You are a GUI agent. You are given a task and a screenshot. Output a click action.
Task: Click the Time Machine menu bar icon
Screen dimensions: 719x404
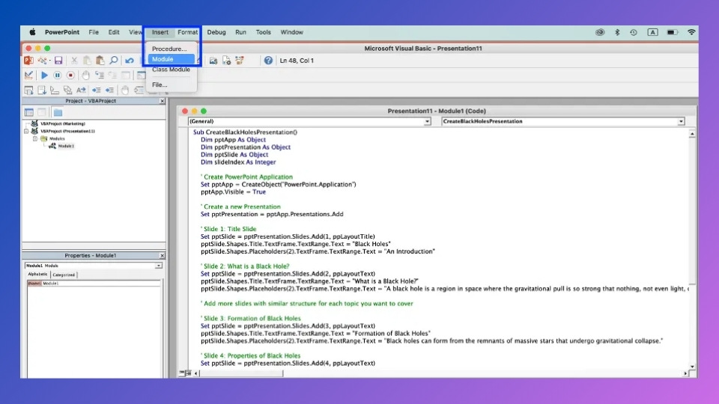point(634,32)
